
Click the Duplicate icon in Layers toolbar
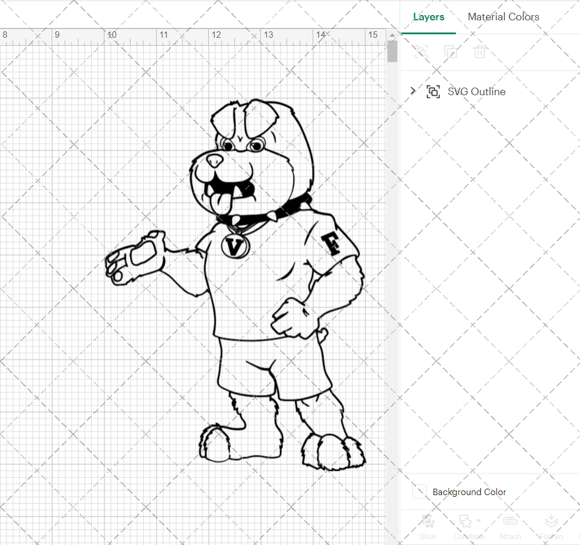[x=450, y=52]
